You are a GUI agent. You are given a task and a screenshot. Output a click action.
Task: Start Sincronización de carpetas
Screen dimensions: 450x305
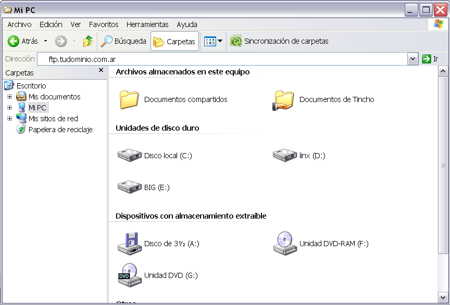pyautogui.click(x=279, y=41)
